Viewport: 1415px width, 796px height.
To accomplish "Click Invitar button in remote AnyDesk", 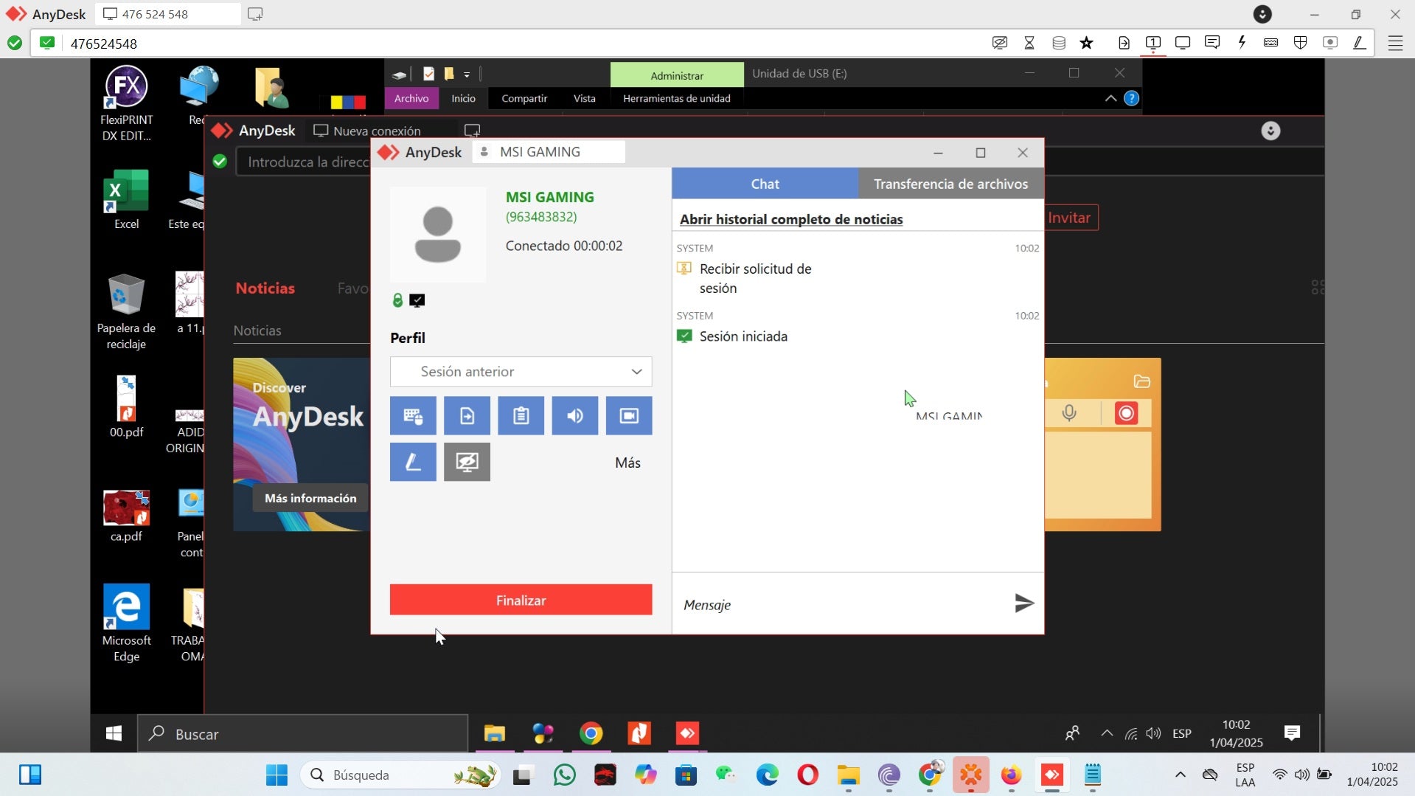I will pos(1071,218).
